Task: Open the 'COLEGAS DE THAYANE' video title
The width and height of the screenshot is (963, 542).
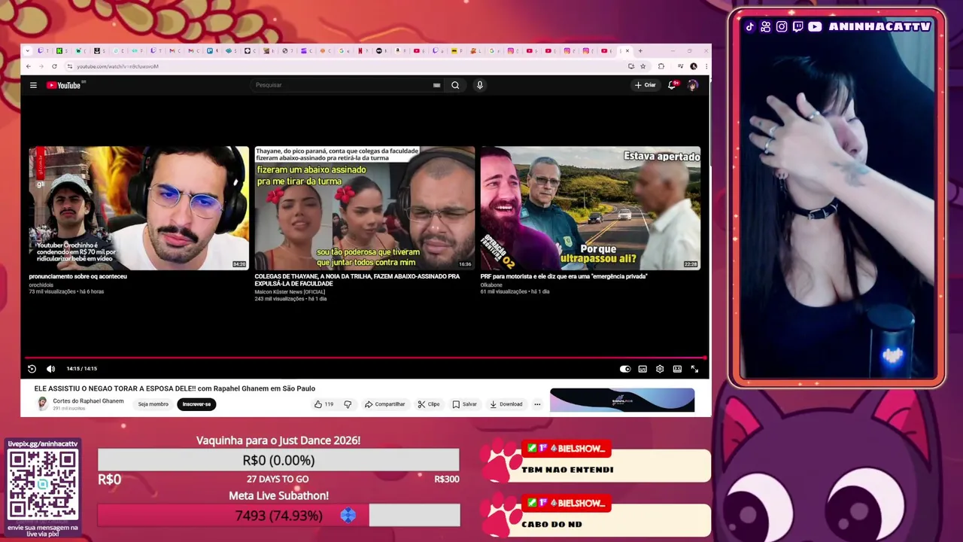Action: pyautogui.click(x=357, y=280)
